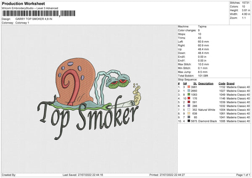The width and height of the screenshot is (252, 178).
Task: Click 'Wilcom EmbroideryStudio – Level 3 Advanced' text
Action: (30, 8)
